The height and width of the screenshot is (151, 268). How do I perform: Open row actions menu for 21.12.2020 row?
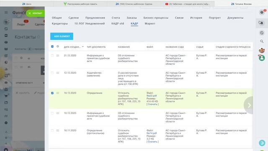(x=58, y=56)
